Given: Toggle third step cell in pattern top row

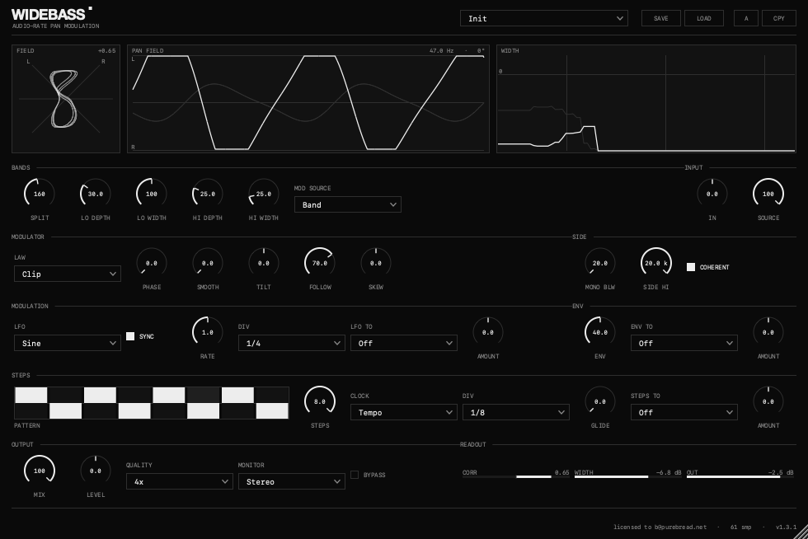Looking at the screenshot, I should [100, 396].
